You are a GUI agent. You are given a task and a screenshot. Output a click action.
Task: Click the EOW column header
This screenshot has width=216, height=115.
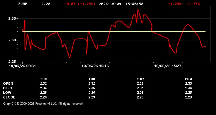pyautogui.click(x=140, y=79)
